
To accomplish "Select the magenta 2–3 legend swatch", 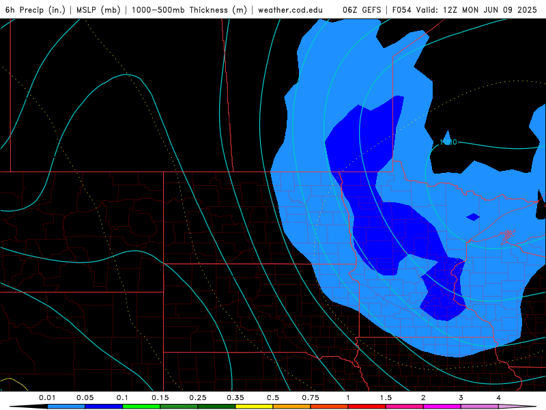I will pyautogui.click(x=442, y=407).
